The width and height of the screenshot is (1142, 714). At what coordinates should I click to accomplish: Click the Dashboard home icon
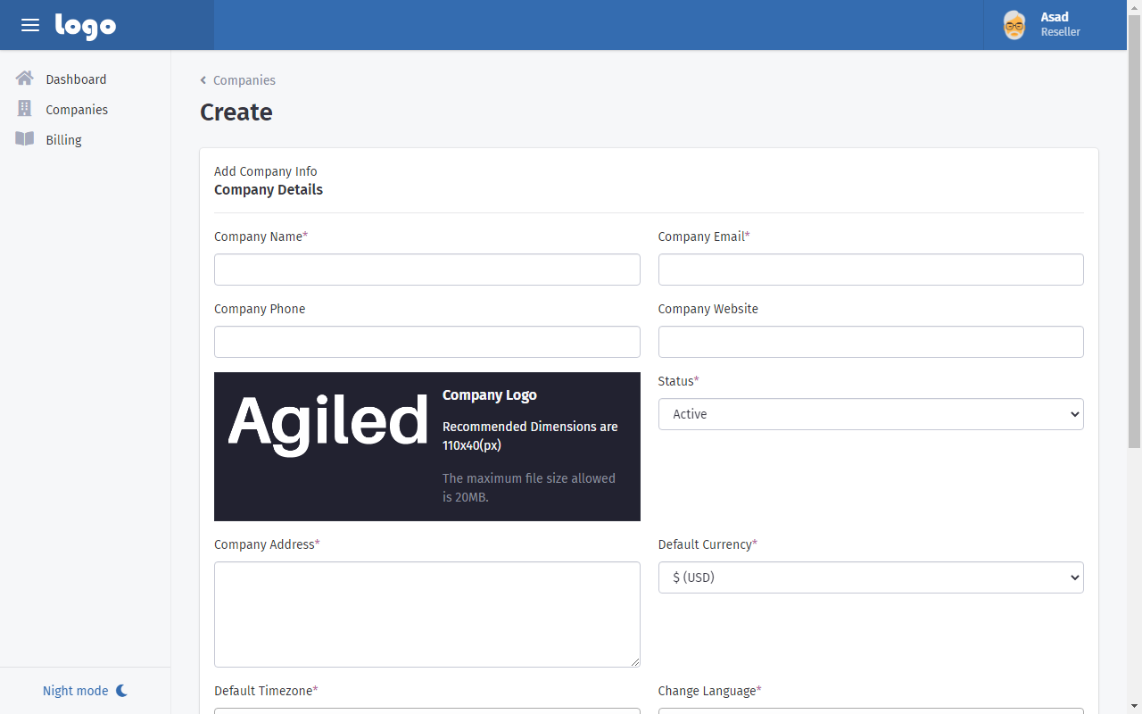point(25,79)
